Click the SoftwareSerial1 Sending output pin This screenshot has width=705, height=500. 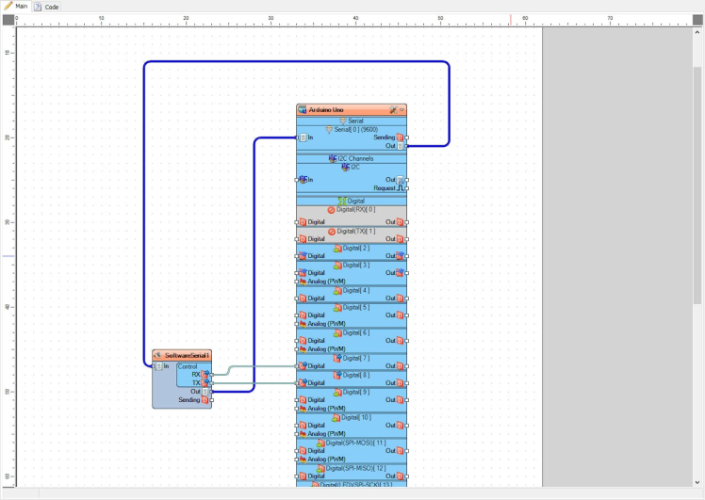(205, 400)
